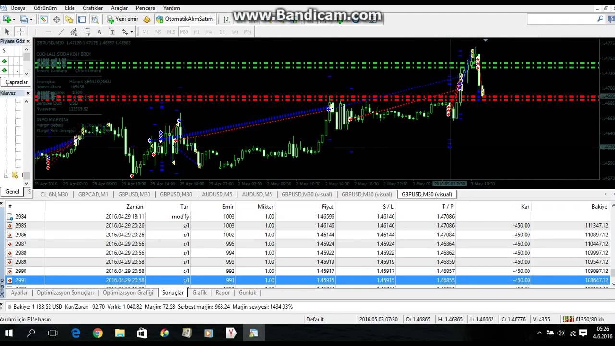This screenshot has height=346, width=615.
Task: Open the new chart dropdown arrow
Action: pyautogui.click(x=14, y=19)
